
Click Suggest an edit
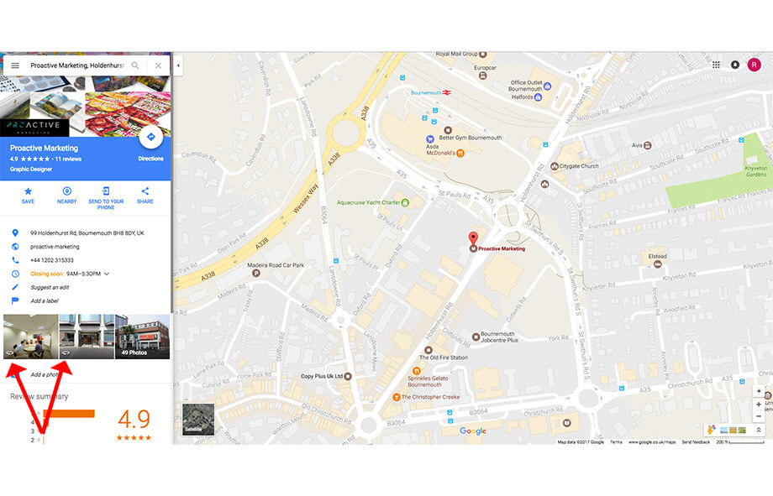(50, 287)
